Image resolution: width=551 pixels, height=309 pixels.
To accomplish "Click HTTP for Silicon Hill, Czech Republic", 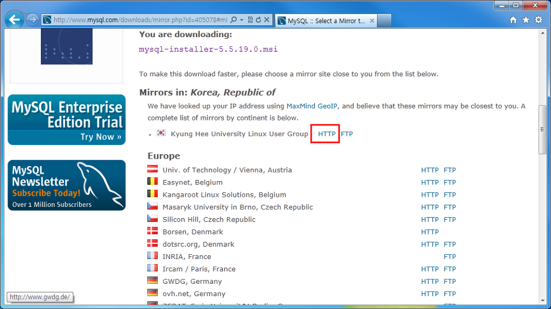I will click(430, 219).
